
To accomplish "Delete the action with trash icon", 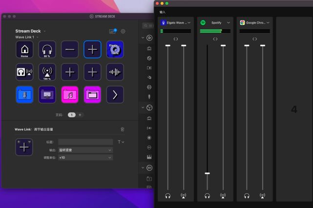I will [x=123, y=129].
